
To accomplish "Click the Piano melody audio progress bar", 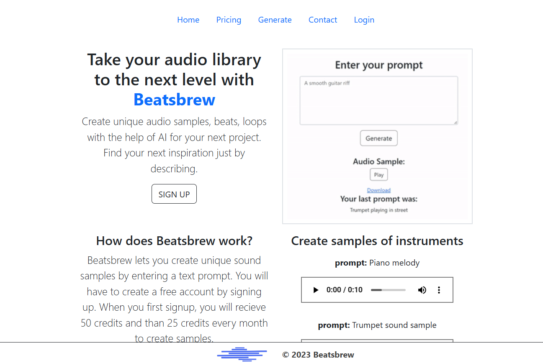I will coord(388,290).
